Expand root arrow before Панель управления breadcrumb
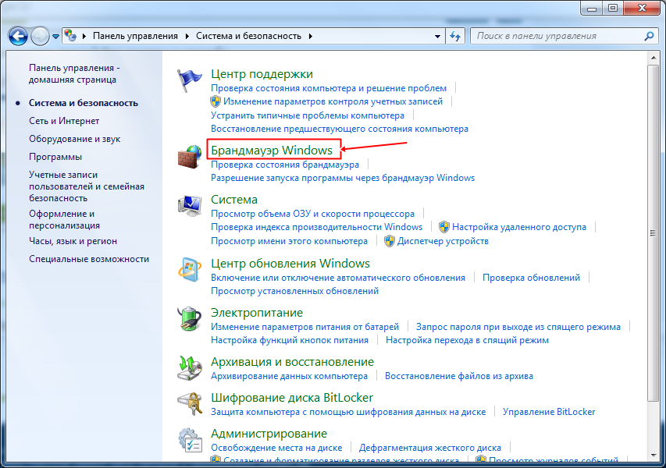The image size is (666, 468). 84,36
